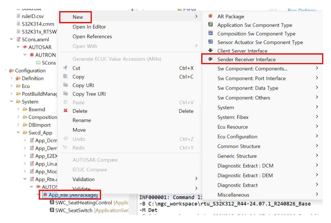Select the ruleID.csv file

pos(33,16)
